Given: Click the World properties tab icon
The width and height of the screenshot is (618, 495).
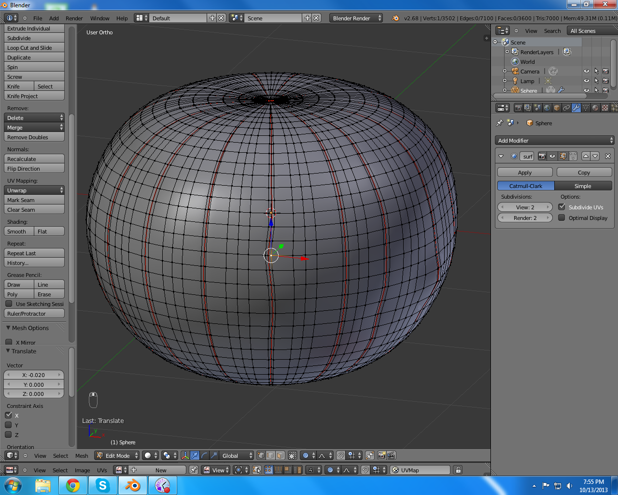Looking at the screenshot, I should pyautogui.click(x=547, y=108).
